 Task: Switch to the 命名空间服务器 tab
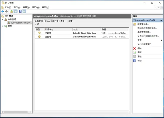pyautogui.click(x=52, y=21)
